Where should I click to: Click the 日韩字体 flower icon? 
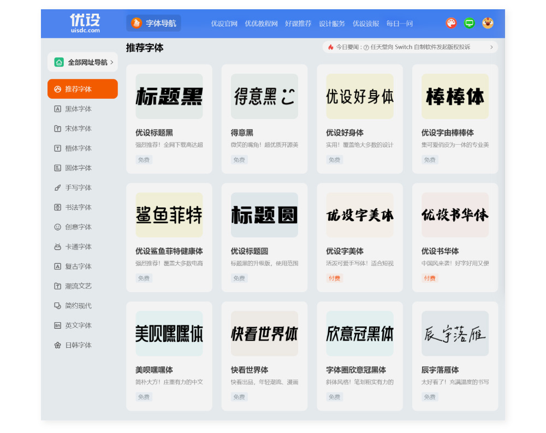pos(57,345)
